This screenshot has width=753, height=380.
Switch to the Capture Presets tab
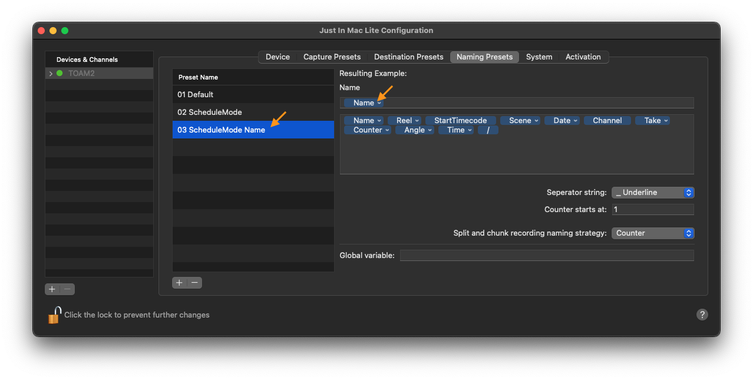332,57
